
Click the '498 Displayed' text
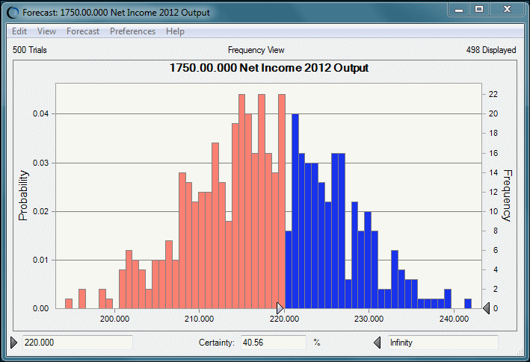[491, 50]
